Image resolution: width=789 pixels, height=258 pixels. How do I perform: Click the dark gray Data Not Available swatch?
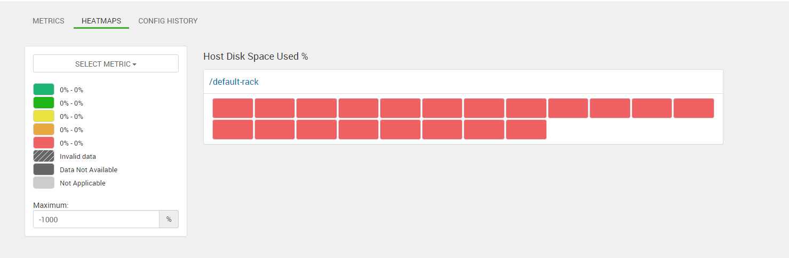tap(44, 170)
